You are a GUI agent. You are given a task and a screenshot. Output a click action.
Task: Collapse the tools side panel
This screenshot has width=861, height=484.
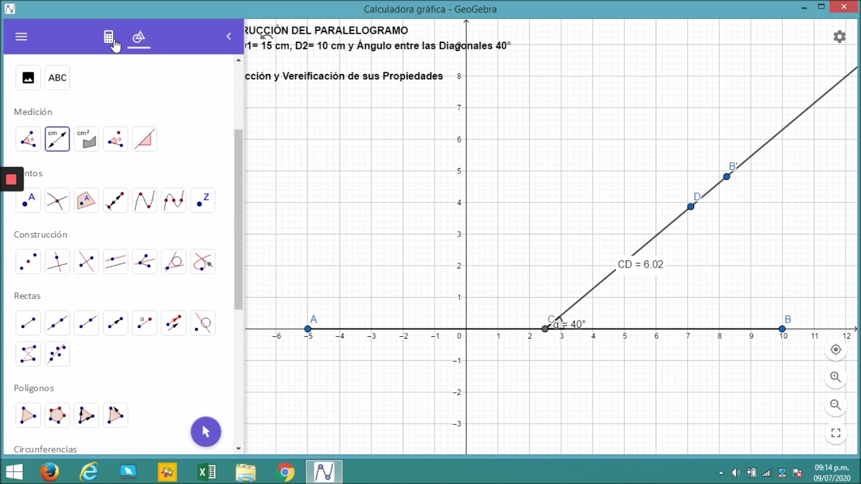[x=229, y=36]
